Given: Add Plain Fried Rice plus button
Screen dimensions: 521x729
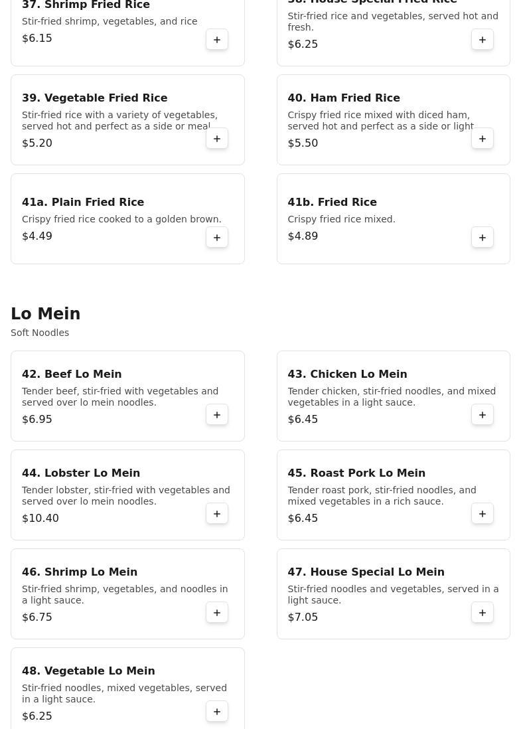Looking at the screenshot, I should click(217, 238).
